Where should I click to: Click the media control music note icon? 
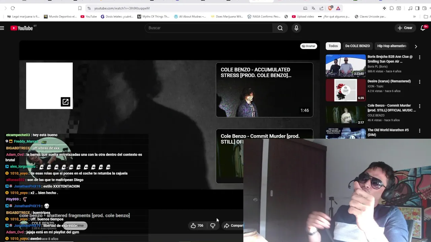(410, 8)
